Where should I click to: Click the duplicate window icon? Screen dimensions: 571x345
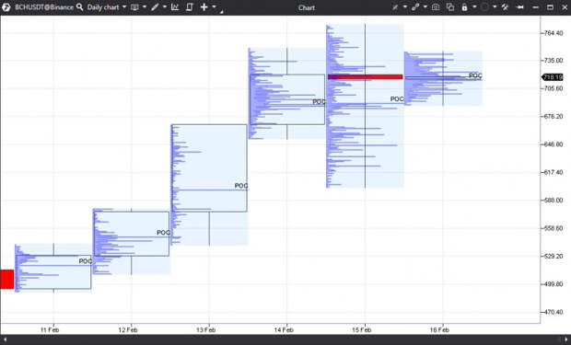coord(450,7)
